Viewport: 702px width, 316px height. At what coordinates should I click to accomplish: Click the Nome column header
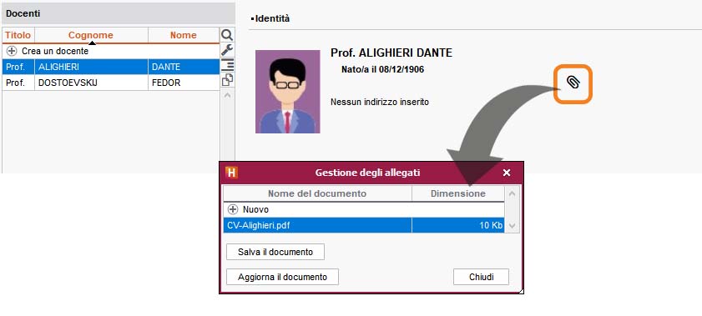(x=184, y=35)
